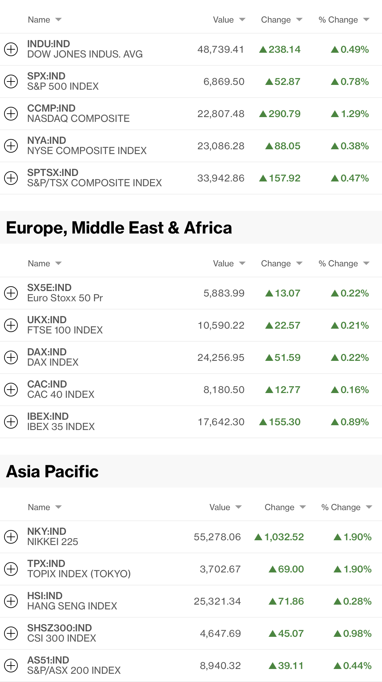Open the TOPIX INDEX (TOKYO) quote
The image size is (382, 682).
point(79,574)
